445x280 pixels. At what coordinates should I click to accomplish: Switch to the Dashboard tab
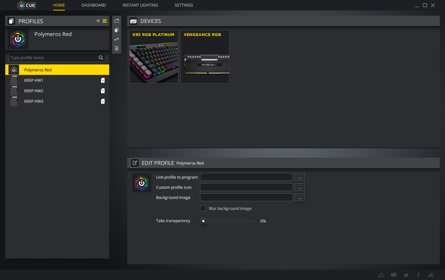[x=94, y=5]
